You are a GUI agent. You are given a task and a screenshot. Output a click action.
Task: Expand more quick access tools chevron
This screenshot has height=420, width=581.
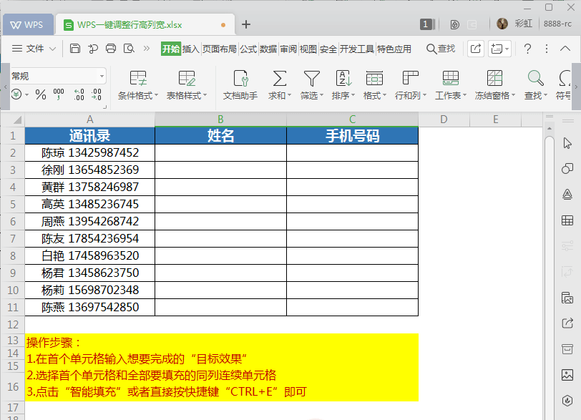(147, 49)
